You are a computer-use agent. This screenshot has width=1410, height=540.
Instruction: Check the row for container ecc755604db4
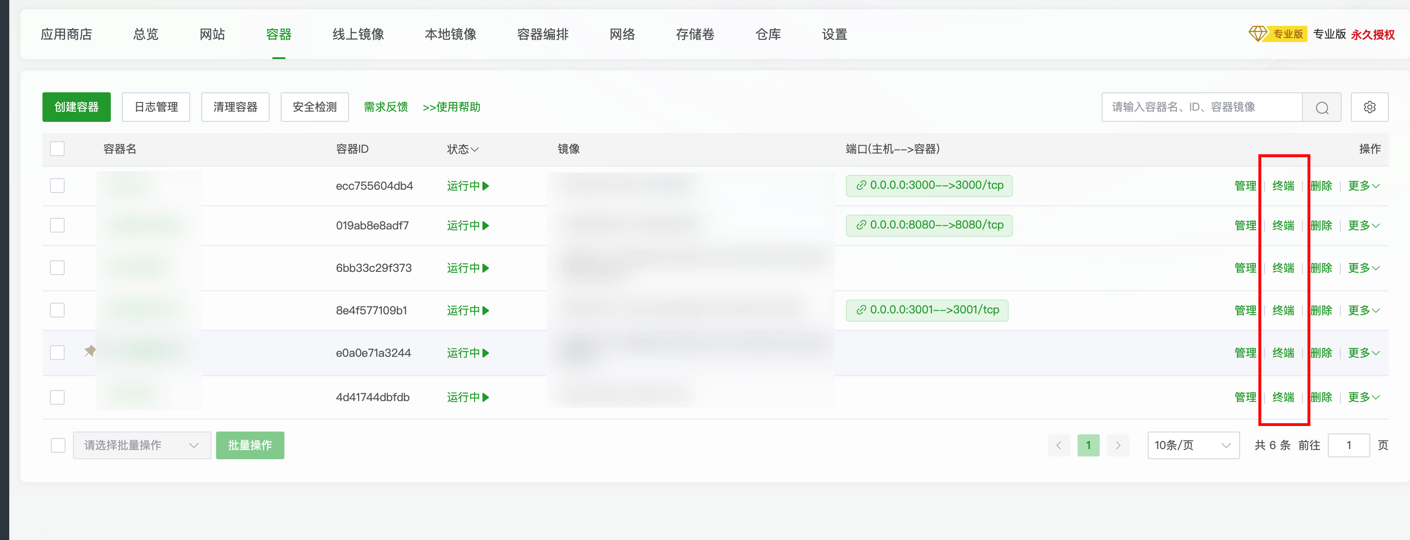(57, 186)
